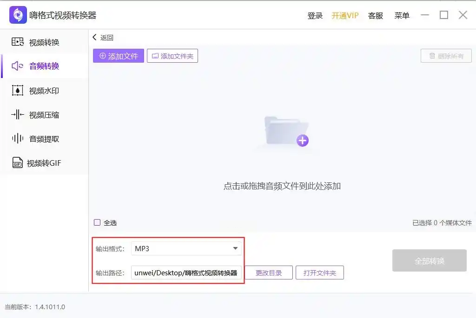
Task: Click 更改目录 to change output directory
Action: click(x=269, y=273)
